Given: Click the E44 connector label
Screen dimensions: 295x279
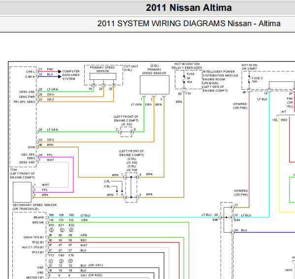Looking at the screenshot, I should (x=237, y=220).
